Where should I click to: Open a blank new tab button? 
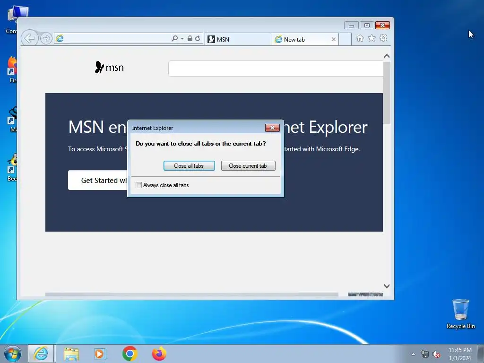tap(345, 40)
